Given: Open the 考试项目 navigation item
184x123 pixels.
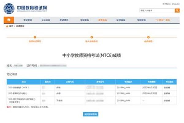Looking at the screenshot, I should (64, 20).
